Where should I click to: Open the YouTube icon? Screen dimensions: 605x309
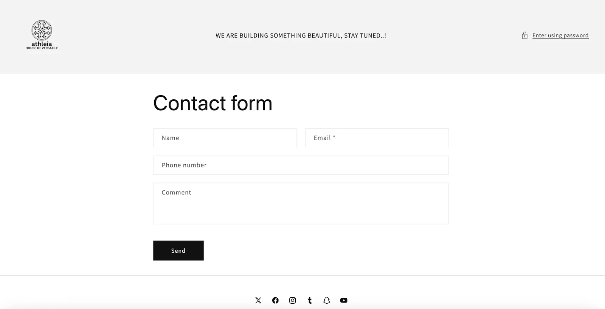coord(344,300)
